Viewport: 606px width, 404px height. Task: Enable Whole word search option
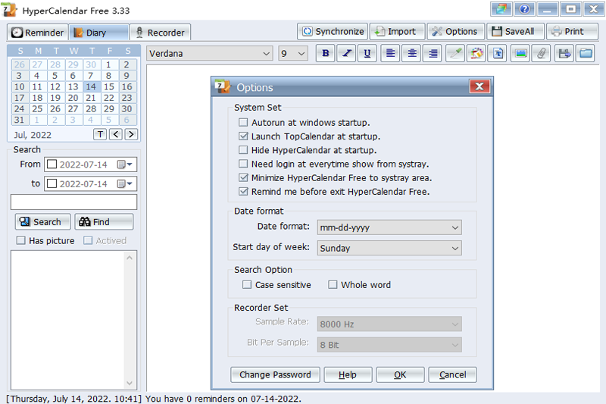pyautogui.click(x=333, y=285)
